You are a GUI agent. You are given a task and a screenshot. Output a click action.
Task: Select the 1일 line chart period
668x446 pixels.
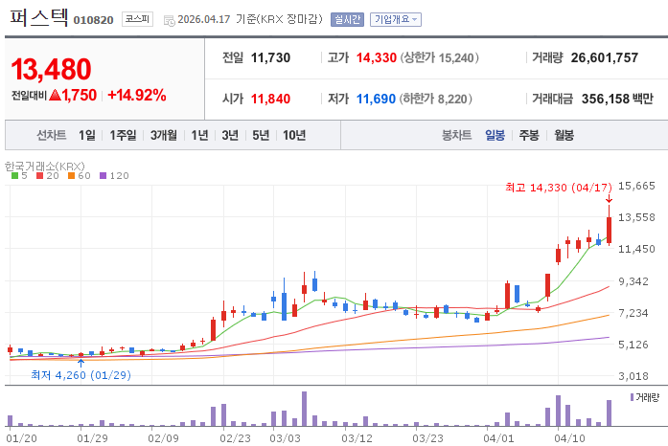tap(87, 135)
